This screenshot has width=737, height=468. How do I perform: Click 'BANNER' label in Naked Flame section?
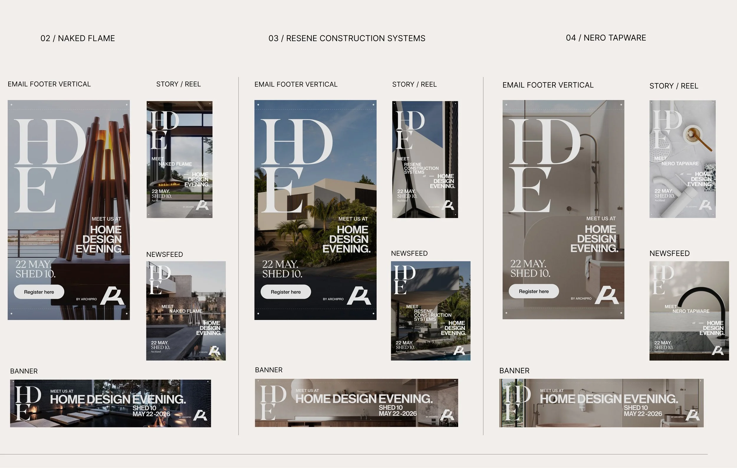24,371
